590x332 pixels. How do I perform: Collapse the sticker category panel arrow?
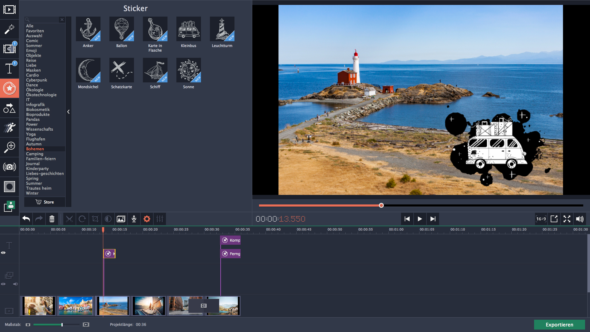69,112
